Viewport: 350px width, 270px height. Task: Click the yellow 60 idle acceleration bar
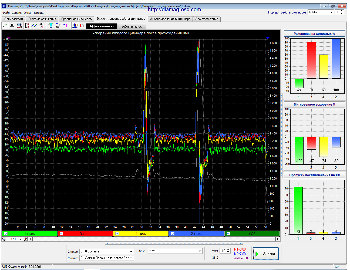(324, 67)
